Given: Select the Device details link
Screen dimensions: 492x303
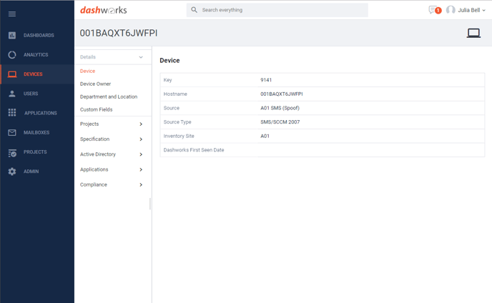Looking at the screenshot, I should tap(87, 71).
